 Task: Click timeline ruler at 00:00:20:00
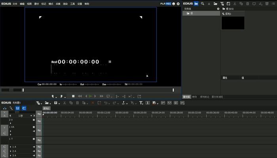tap(140, 113)
